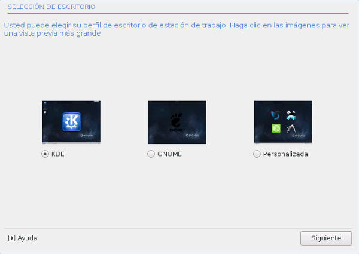The width and height of the screenshot is (359, 254).
Task: Click the Mageia logo in the KDE preview
Action: coord(87,136)
